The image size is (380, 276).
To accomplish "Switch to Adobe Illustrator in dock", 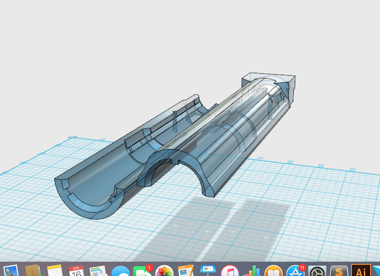I will point(361,270).
